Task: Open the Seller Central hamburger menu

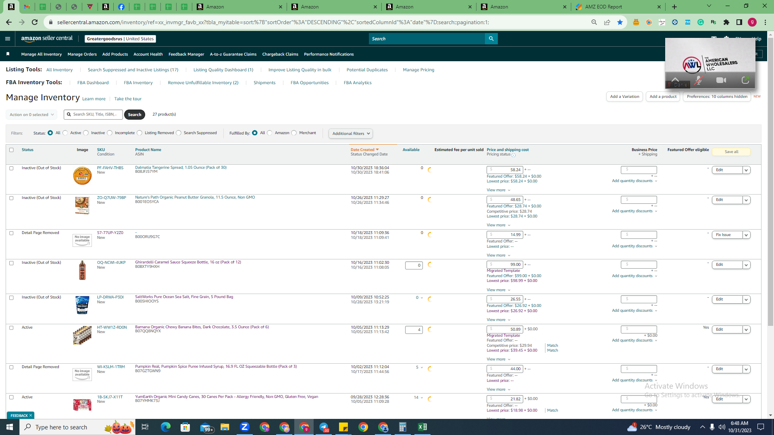Action: coord(8,39)
